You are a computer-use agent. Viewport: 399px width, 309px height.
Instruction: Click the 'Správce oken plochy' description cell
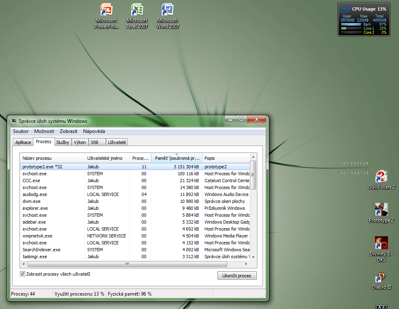pos(224,201)
